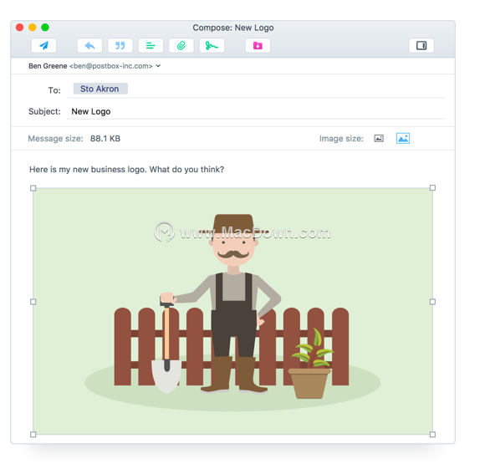
Task: Click the pink save-to-folder icon
Action: (x=258, y=46)
